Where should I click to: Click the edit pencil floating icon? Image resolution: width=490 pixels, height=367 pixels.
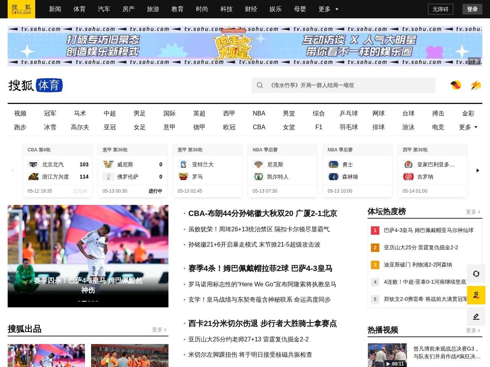click(476, 317)
